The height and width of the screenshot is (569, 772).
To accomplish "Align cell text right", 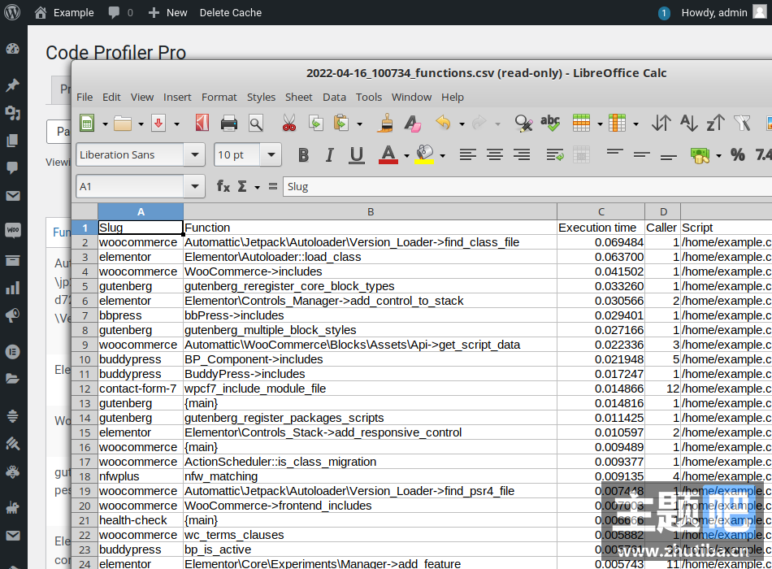I will pyautogui.click(x=522, y=154).
